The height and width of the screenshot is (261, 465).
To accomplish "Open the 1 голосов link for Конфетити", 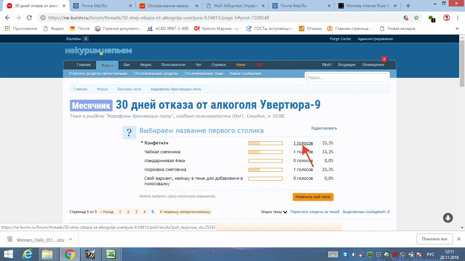I will coord(303,143).
